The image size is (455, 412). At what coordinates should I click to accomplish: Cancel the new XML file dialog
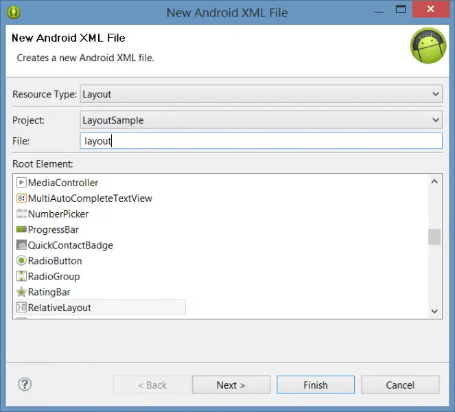[399, 385]
